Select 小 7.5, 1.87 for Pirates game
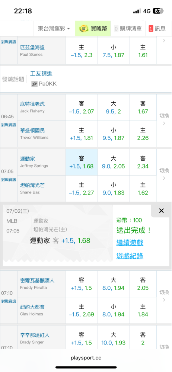 [x=114, y=51]
